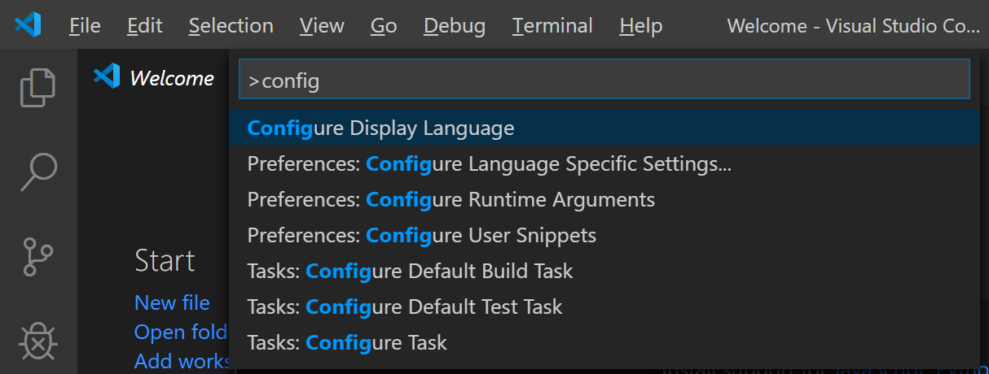Open the File menu
This screenshot has width=989, height=374.
coord(85,26)
